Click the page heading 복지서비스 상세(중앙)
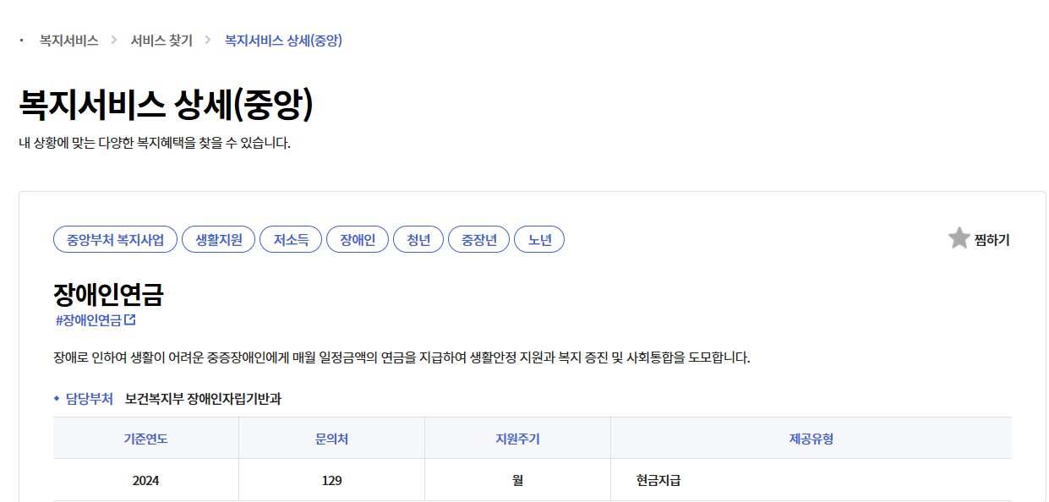 coord(167,104)
